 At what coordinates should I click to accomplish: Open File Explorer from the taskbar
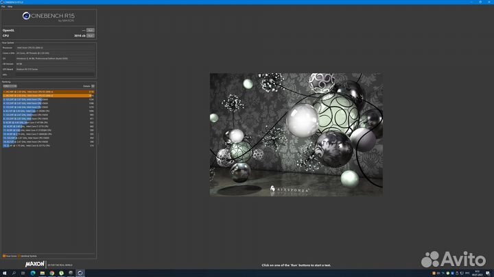42,272
